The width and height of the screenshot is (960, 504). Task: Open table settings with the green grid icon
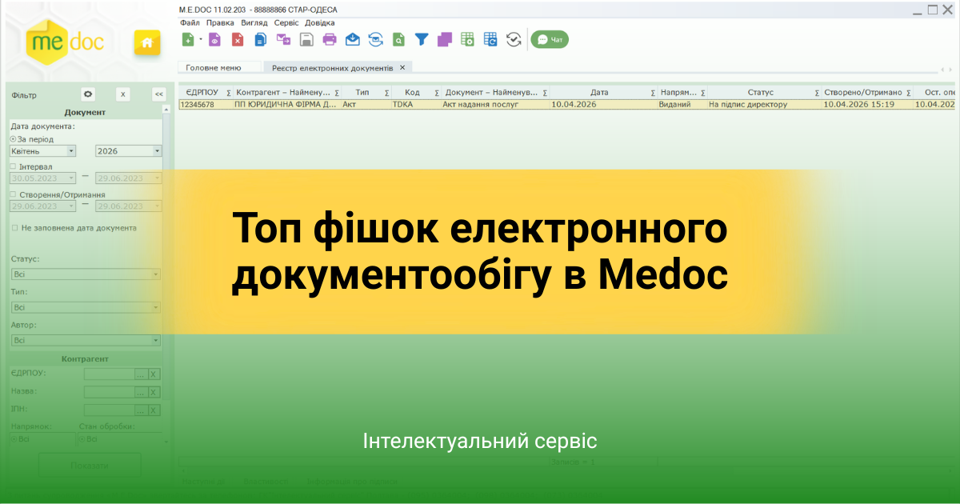pyautogui.click(x=468, y=39)
